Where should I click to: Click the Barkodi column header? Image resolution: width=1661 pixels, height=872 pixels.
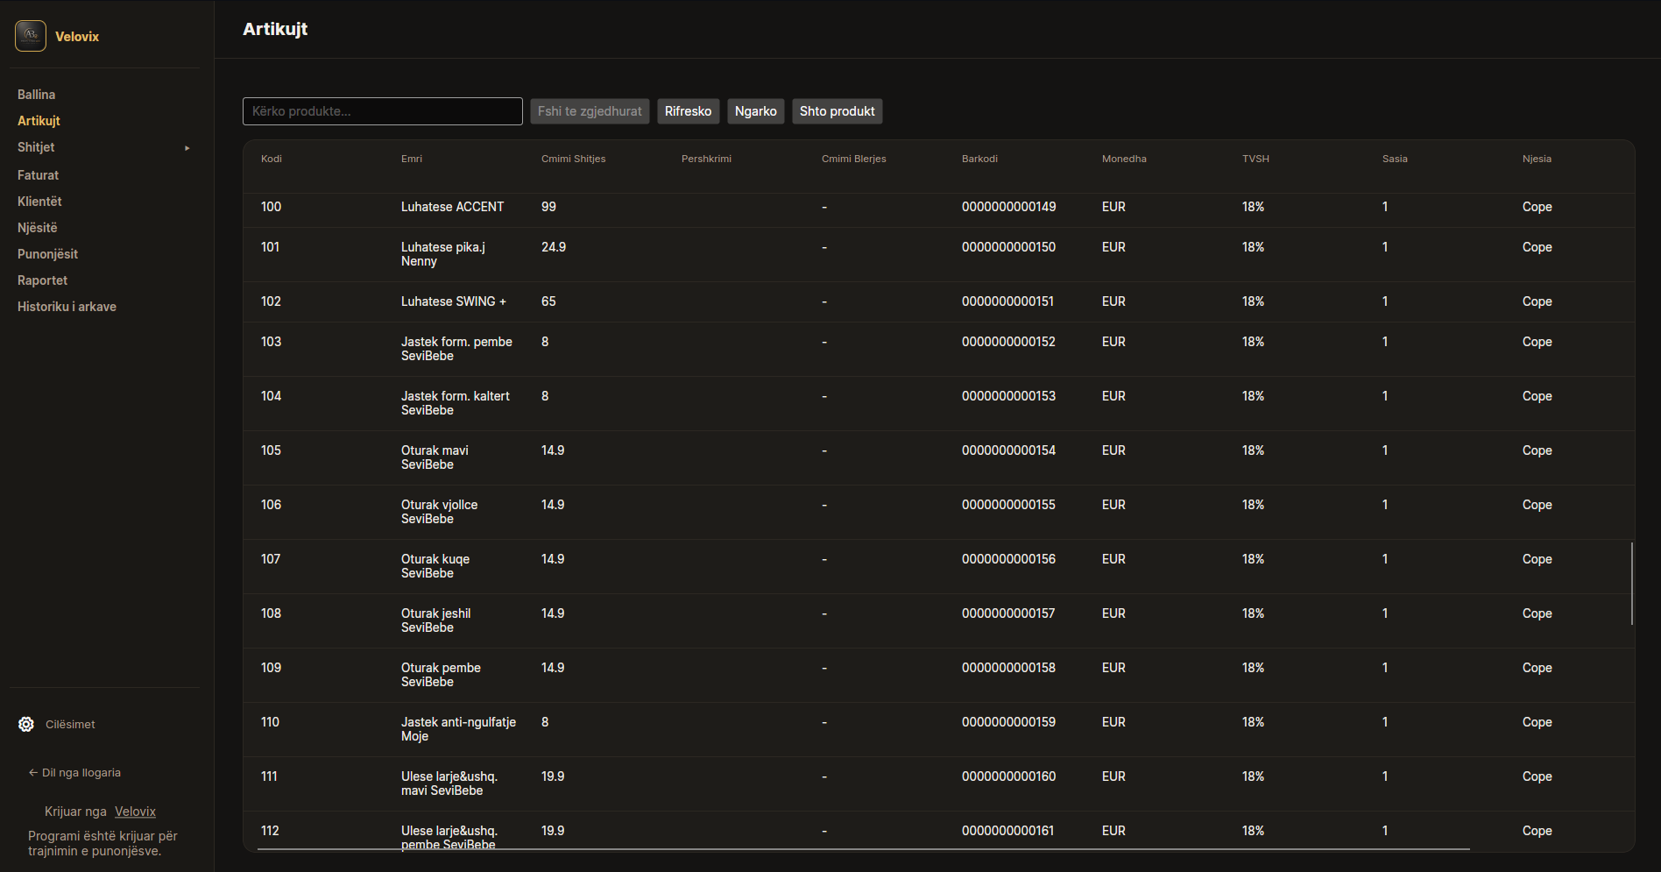[x=979, y=159]
